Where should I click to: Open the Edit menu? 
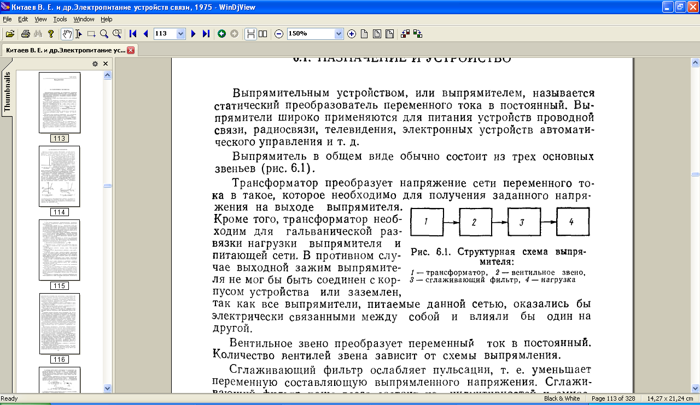pyautogui.click(x=23, y=19)
